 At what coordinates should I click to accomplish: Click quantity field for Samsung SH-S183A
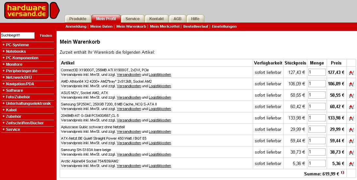point(317,152)
